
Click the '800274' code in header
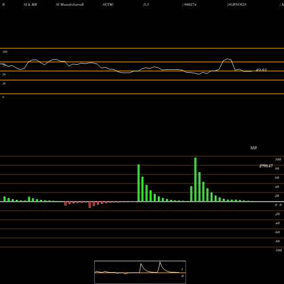190,5
